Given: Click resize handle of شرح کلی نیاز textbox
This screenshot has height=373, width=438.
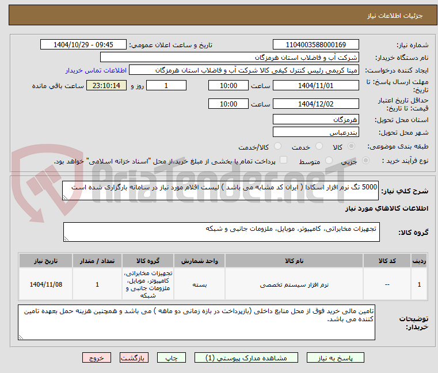Looking at the screenshot, I should [65, 197].
